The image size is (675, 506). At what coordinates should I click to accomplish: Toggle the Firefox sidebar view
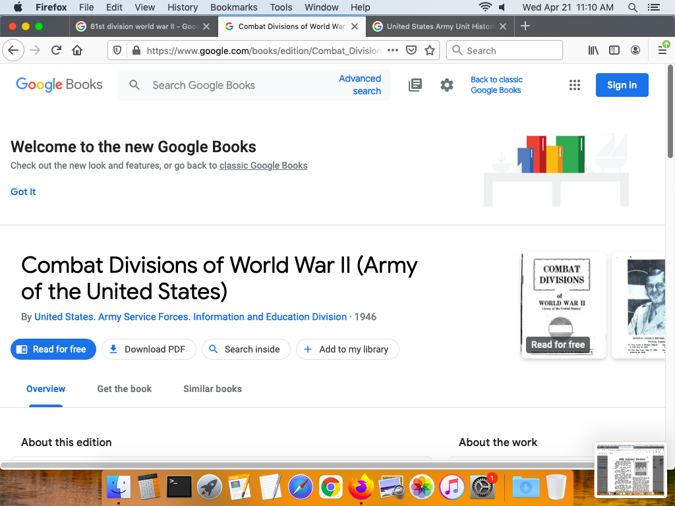(x=614, y=51)
